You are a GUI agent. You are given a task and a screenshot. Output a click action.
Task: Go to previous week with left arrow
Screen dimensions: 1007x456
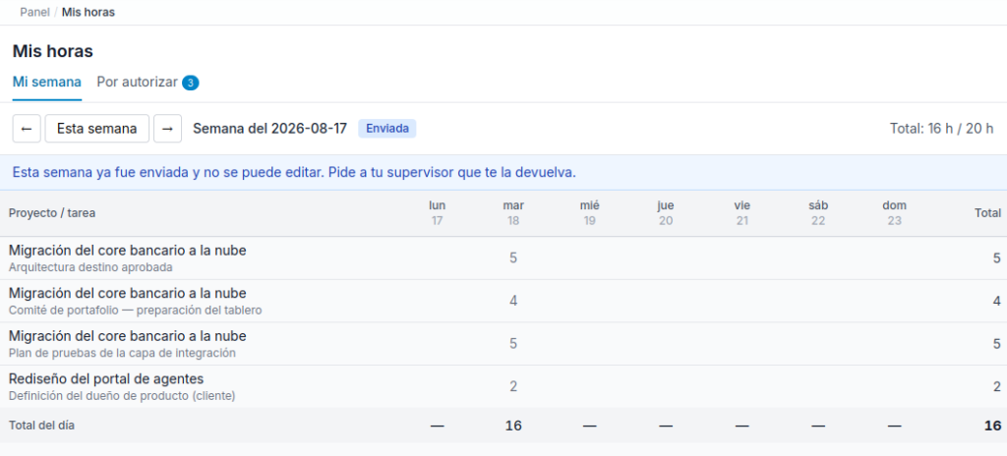(27, 129)
